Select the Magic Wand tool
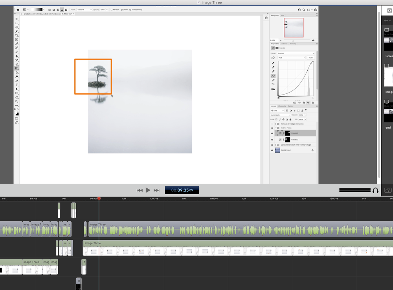Viewport: 393px width, 290px height. [x=17, y=31]
